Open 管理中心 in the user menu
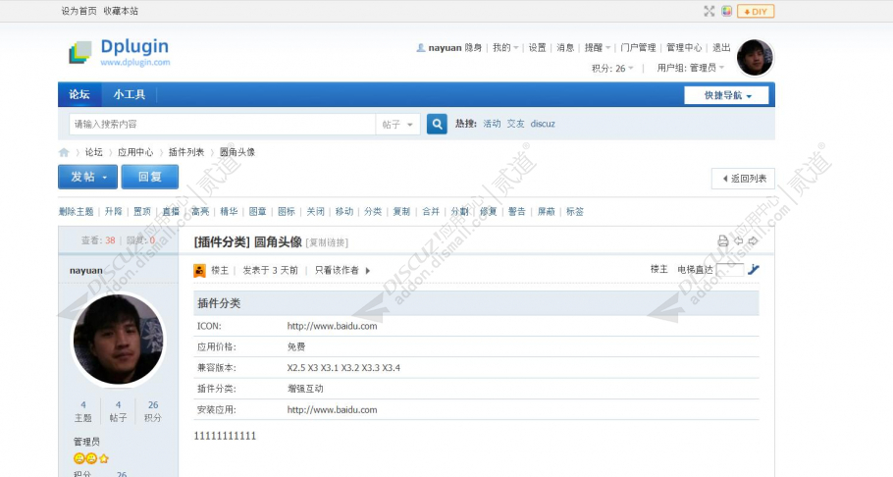 [685, 48]
